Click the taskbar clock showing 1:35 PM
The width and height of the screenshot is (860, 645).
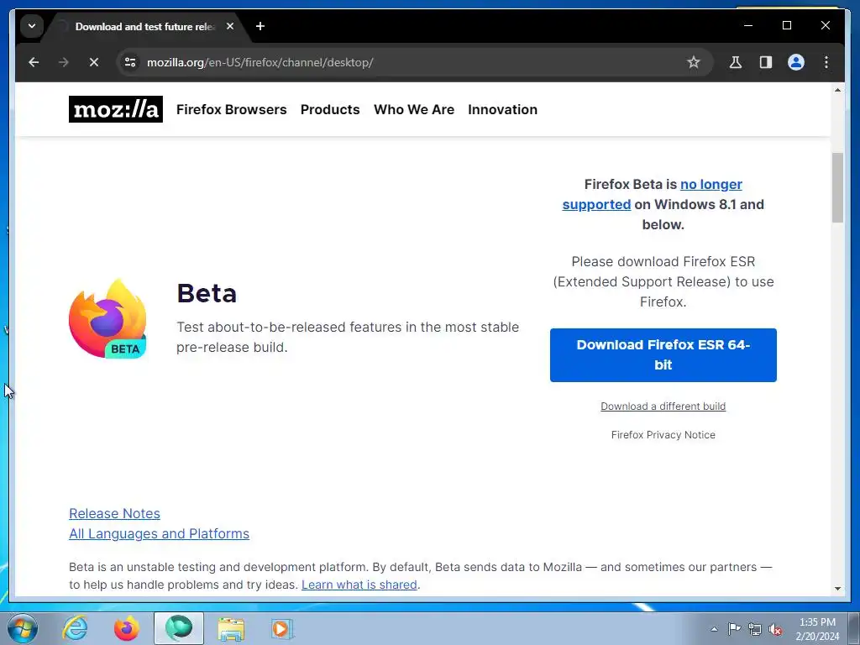[x=817, y=629]
